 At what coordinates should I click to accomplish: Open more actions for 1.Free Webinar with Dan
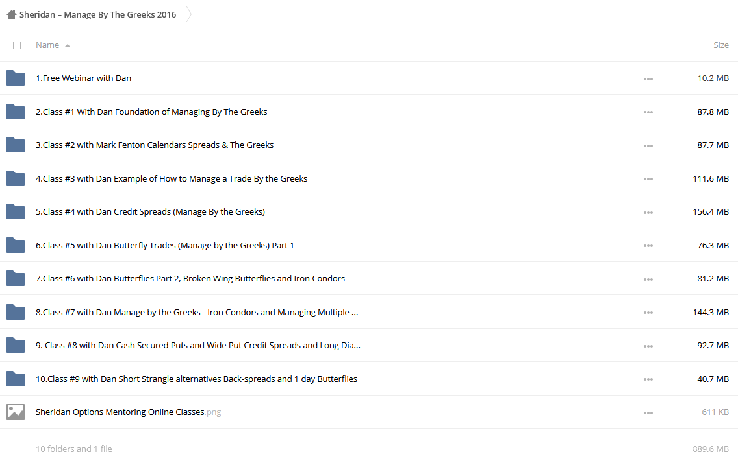(648, 79)
